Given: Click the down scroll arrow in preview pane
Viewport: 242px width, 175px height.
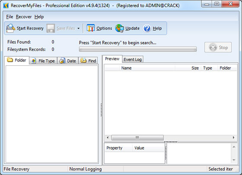Looking at the screenshot, I should point(234,160).
